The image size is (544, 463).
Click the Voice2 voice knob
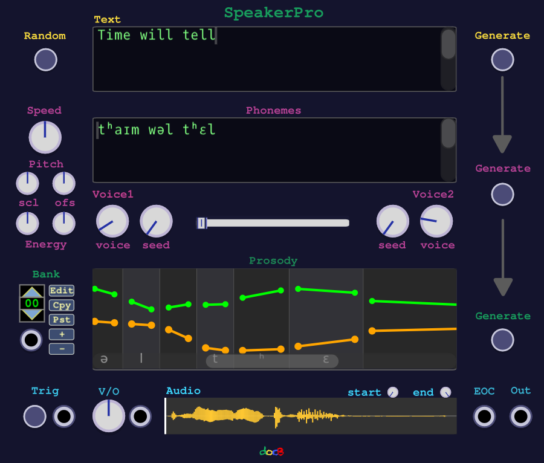[436, 221]
